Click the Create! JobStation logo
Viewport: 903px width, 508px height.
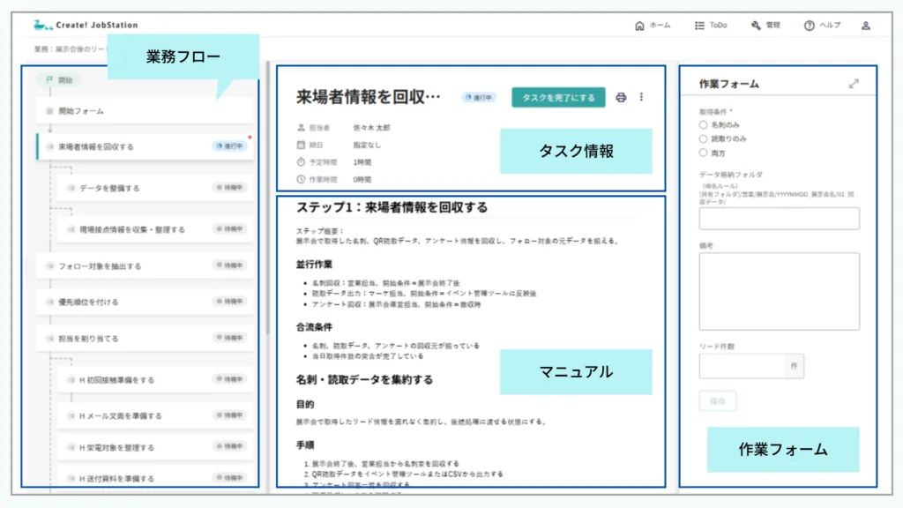pos(85,25)
